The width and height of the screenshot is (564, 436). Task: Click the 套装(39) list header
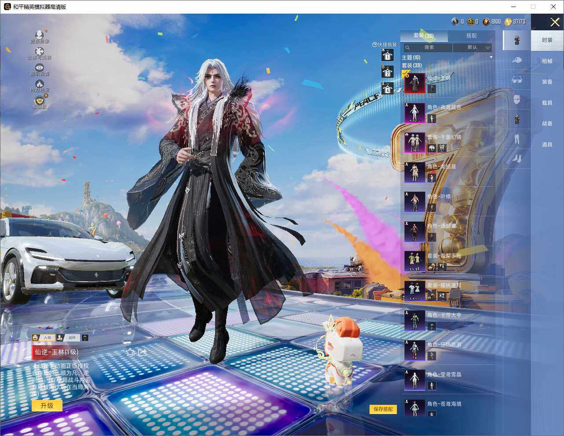pos(411,65)
